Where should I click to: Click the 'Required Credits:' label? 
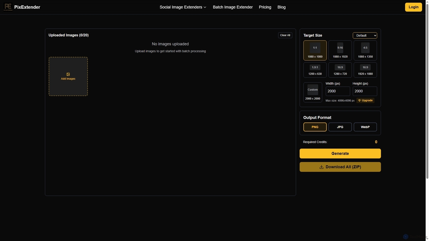pos(315,142)
